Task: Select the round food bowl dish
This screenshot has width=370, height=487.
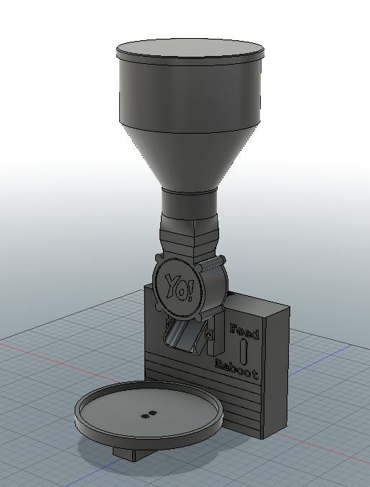Action: click(x=149, y=414)
